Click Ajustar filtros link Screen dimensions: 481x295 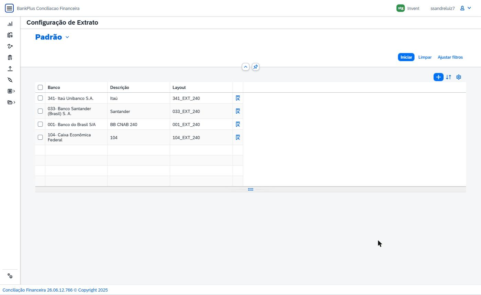pos(450,57)
